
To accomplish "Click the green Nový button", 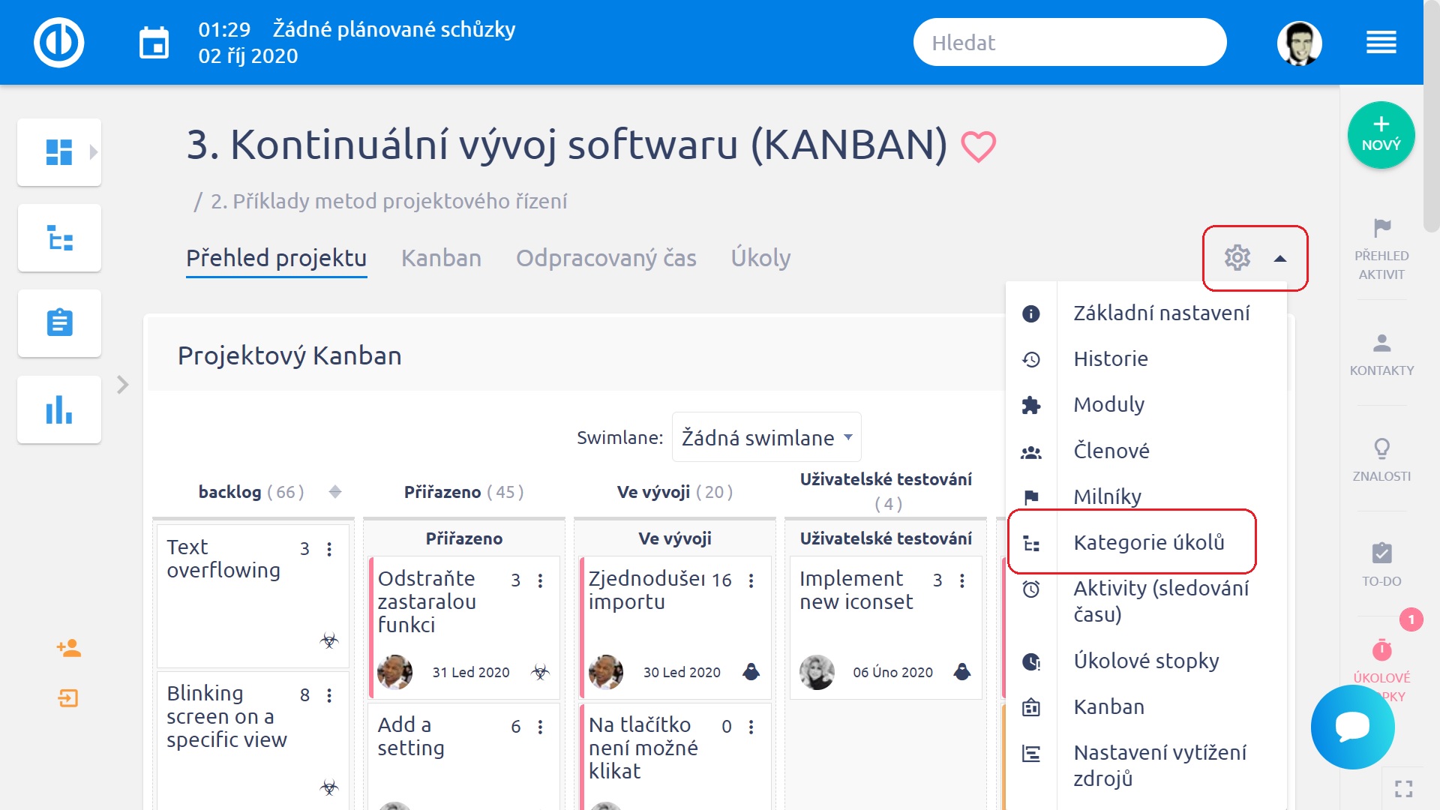I will coord(1381,135).
